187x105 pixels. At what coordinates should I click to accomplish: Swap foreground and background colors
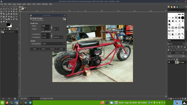pos(11,24)
